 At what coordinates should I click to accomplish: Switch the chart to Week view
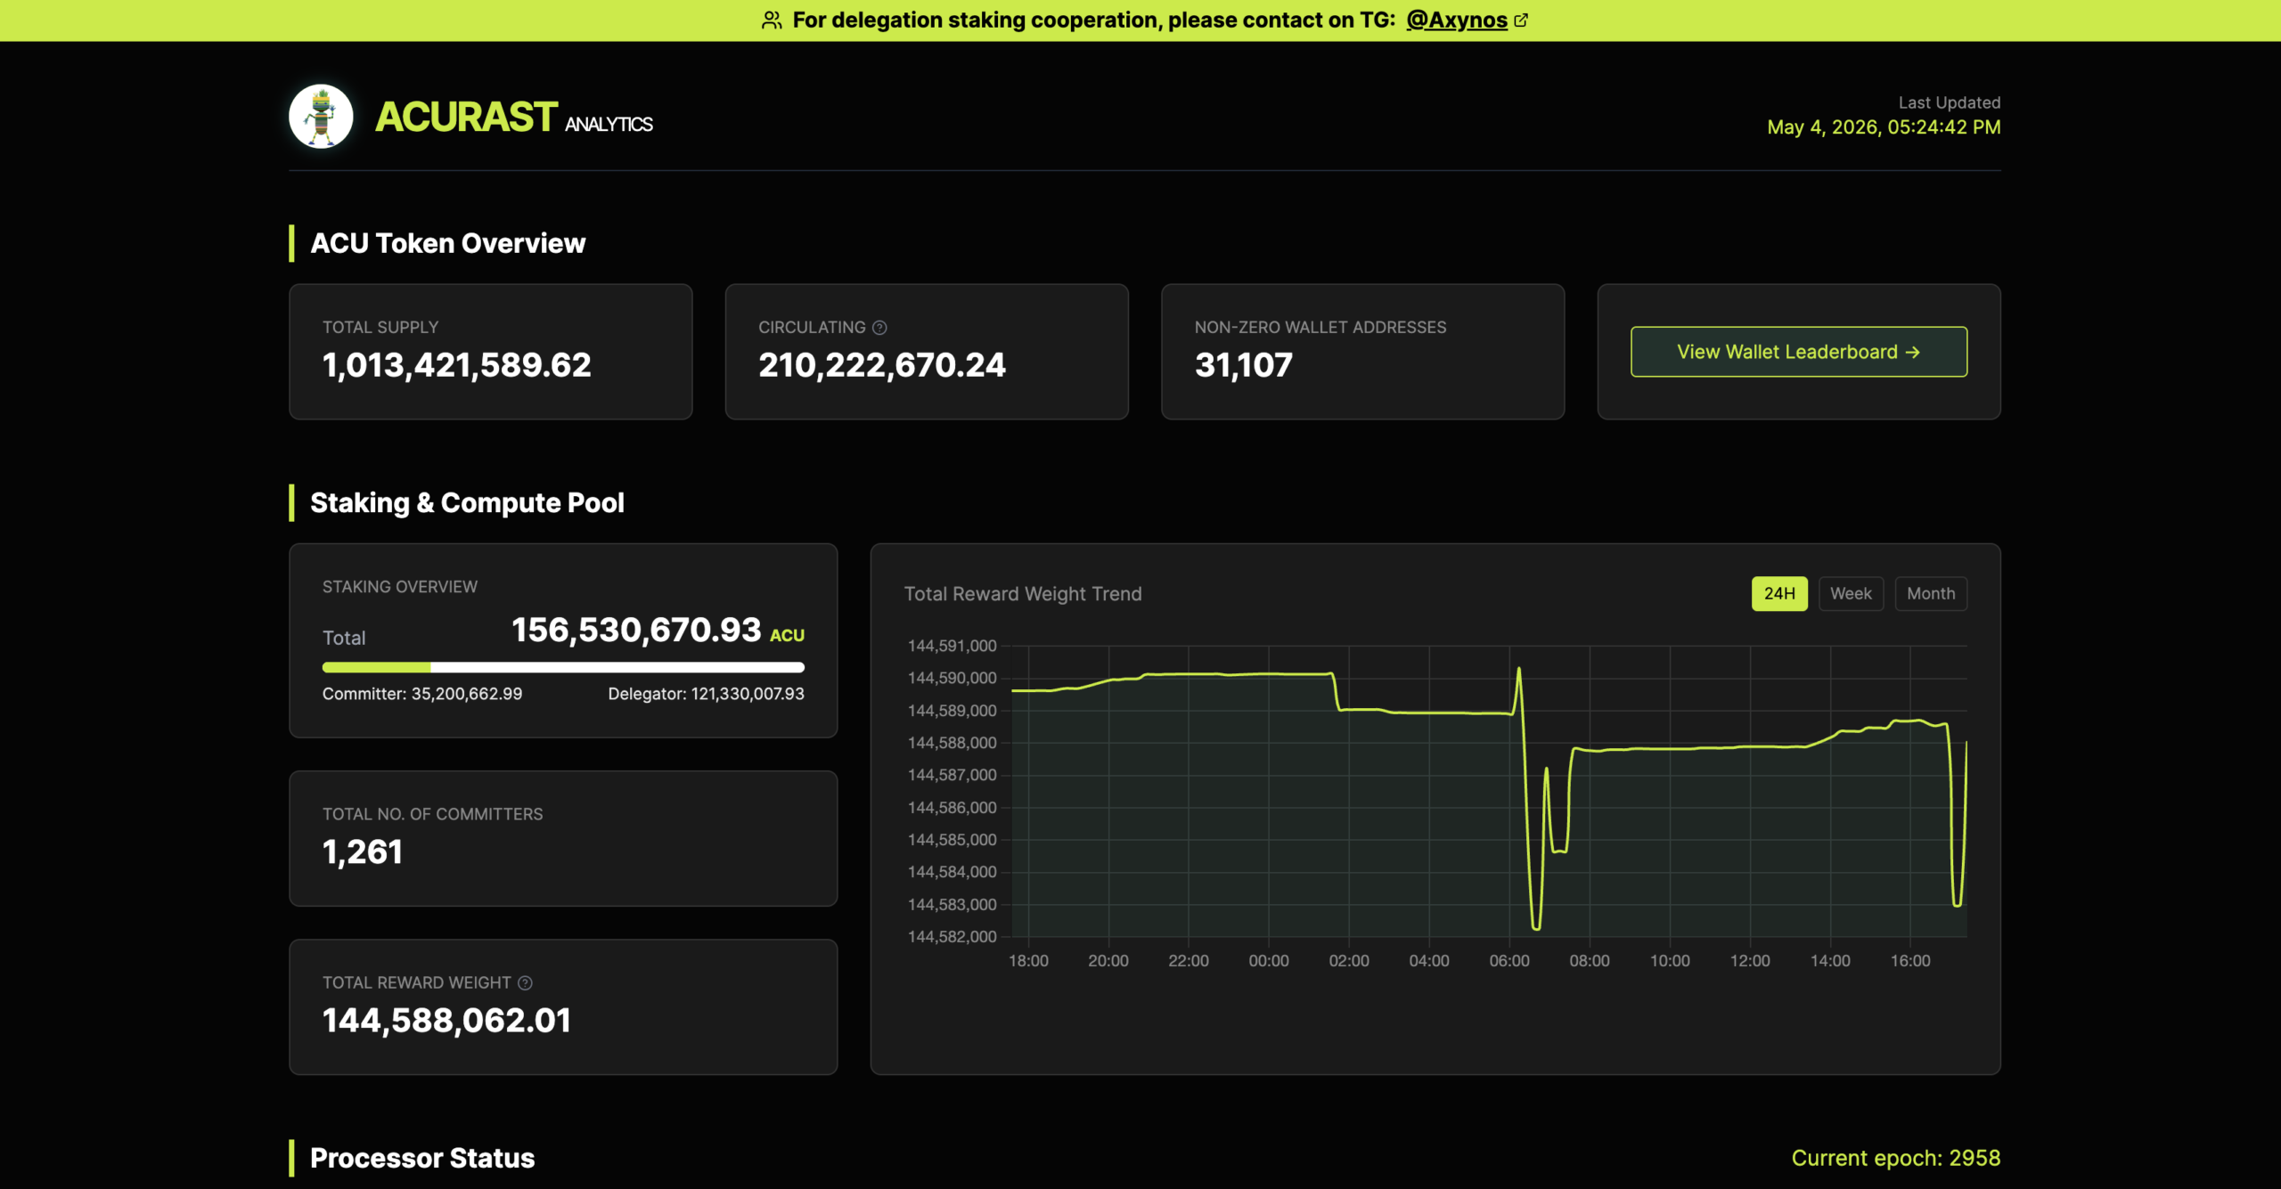click(1851, 594)
